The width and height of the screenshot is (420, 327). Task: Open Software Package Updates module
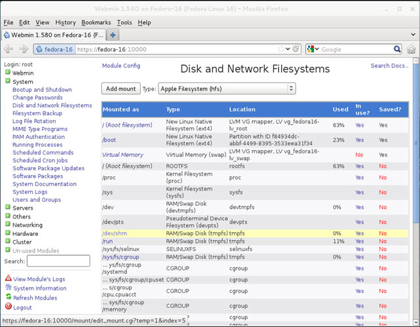click(48, 168)
